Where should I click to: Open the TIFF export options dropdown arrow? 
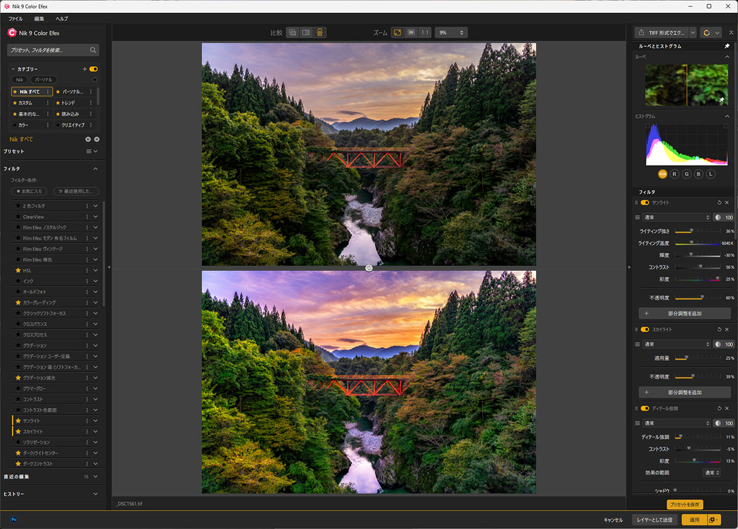[x=693, y=32]
